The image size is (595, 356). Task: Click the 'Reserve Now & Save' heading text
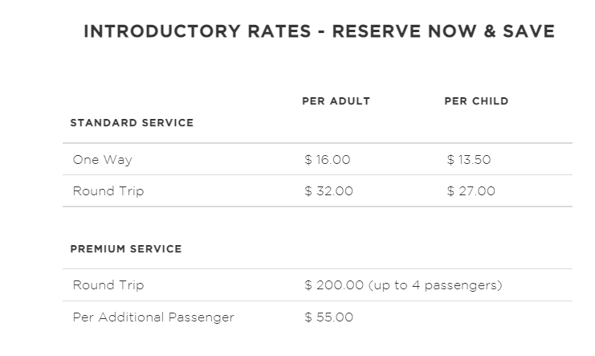tap(443, 31)
